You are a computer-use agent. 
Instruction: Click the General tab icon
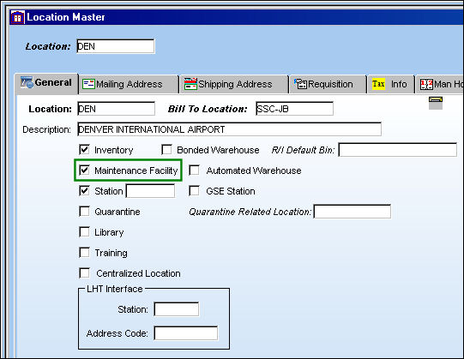pyautogui.click(x=27, y=82)
